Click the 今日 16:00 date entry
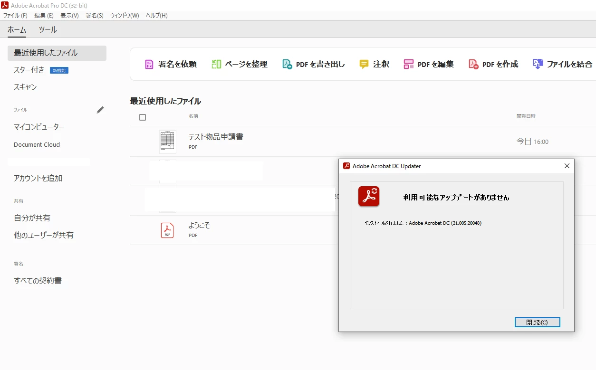The image size is (596, 370). pos(532,142)
